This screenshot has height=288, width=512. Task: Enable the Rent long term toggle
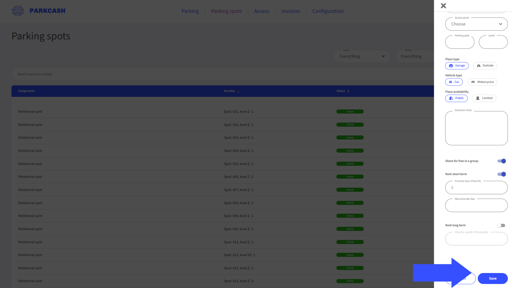[501, 225]
